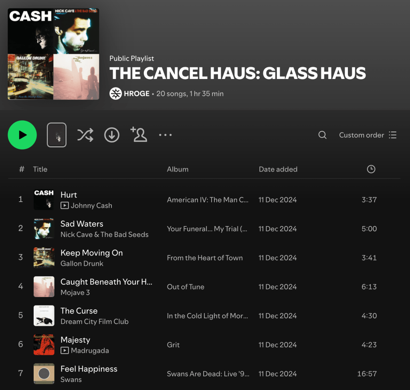Start playback with the green play button

22,135
